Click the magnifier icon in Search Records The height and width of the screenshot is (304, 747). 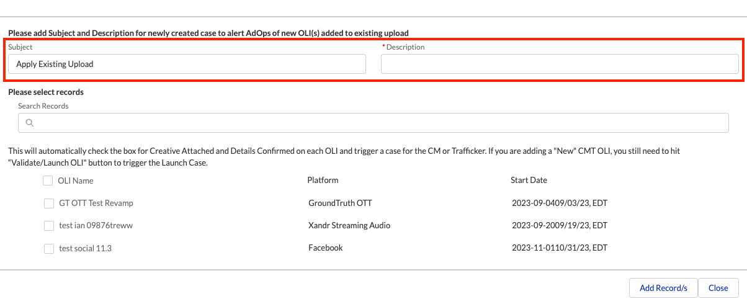click(29, 123)
